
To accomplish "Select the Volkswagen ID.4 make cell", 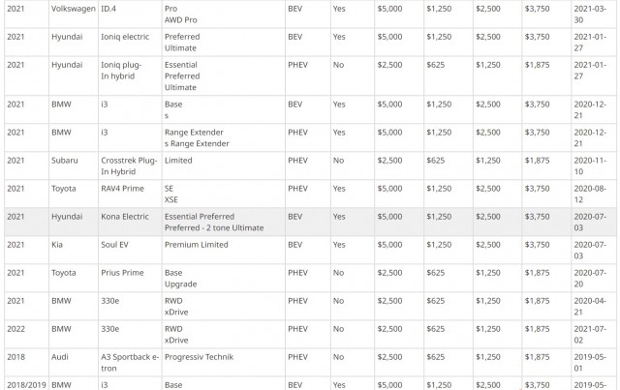I will [x=74, y=15].
